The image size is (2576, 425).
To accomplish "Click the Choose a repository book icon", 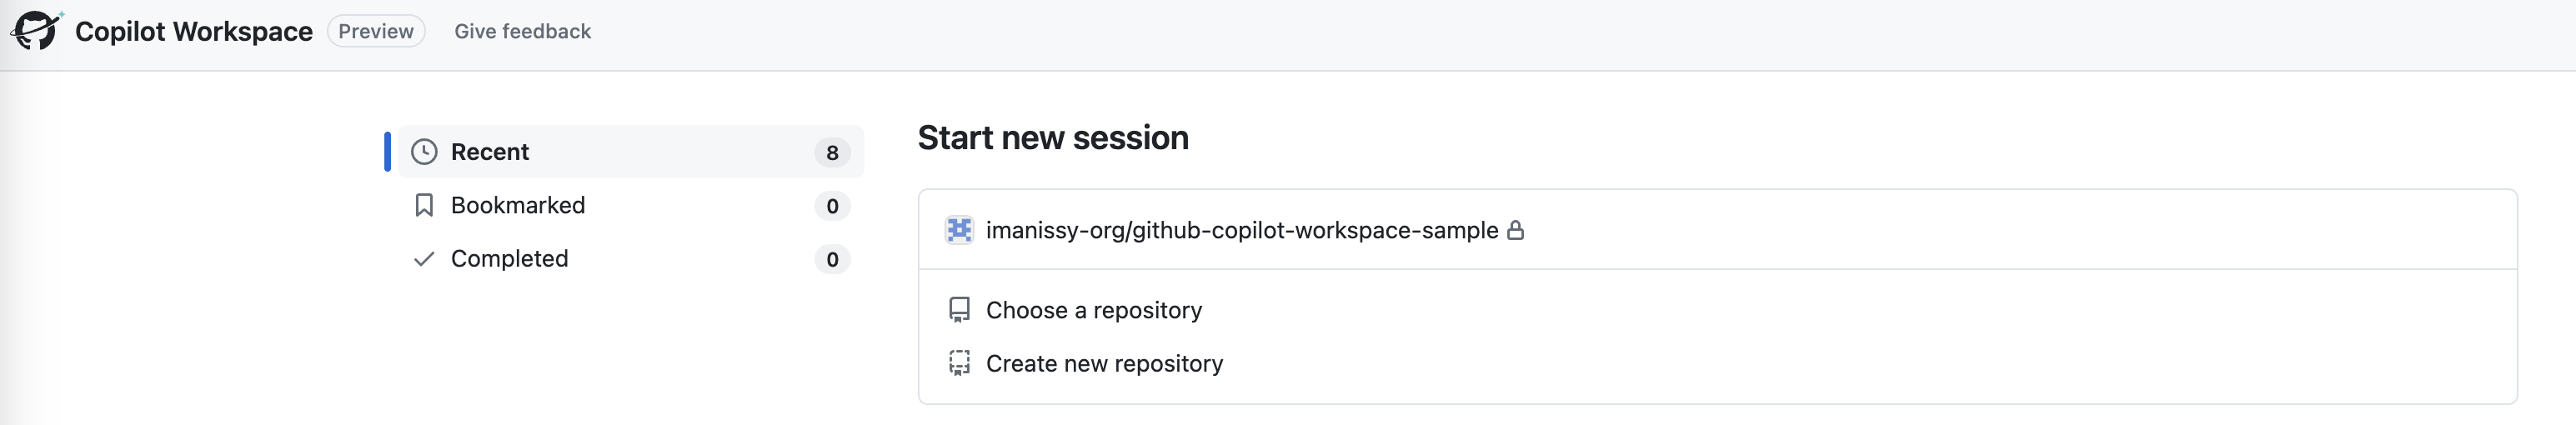I will tap(959, 310).
